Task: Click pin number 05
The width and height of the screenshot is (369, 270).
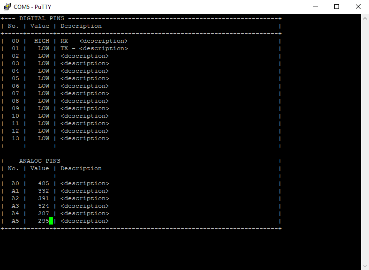Action: [15, 79]
